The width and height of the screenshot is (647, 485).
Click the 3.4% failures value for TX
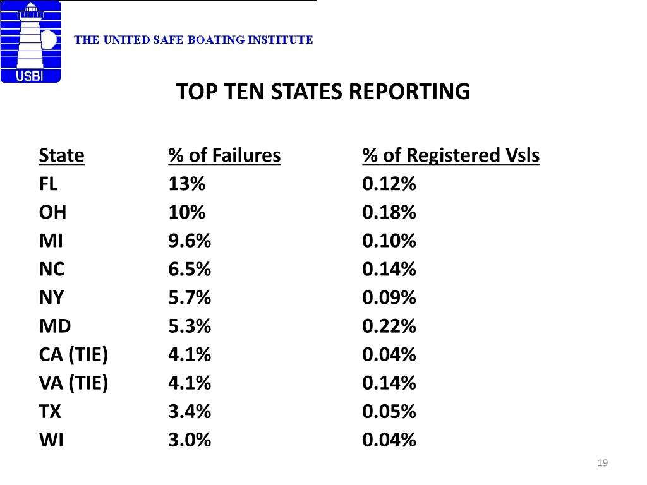point(190,412)
